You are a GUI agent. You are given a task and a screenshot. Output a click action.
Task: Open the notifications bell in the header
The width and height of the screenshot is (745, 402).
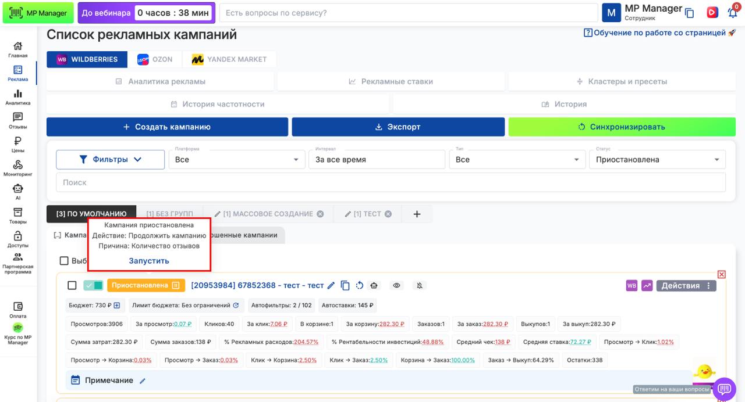(x=732, y=13)
